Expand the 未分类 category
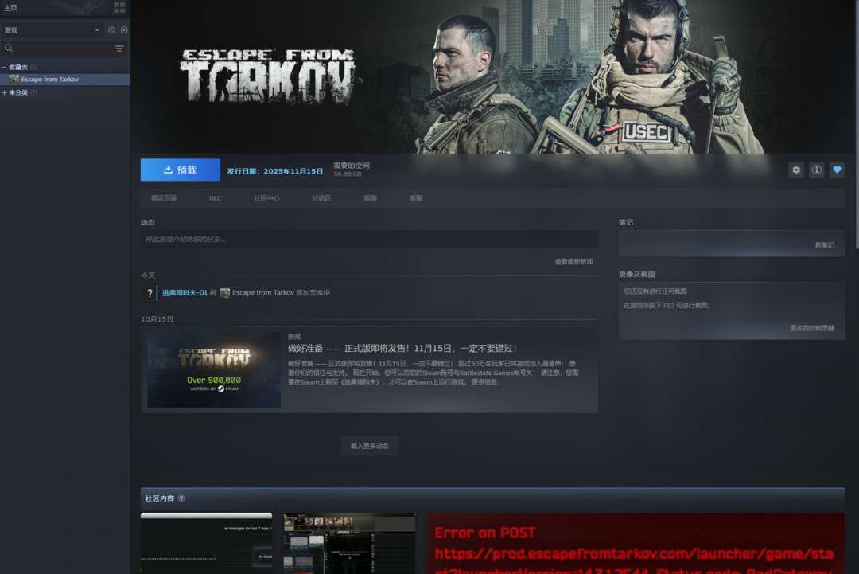Image resolution: width=859 pixels, height=574 pixels. (x=5, y=93)
